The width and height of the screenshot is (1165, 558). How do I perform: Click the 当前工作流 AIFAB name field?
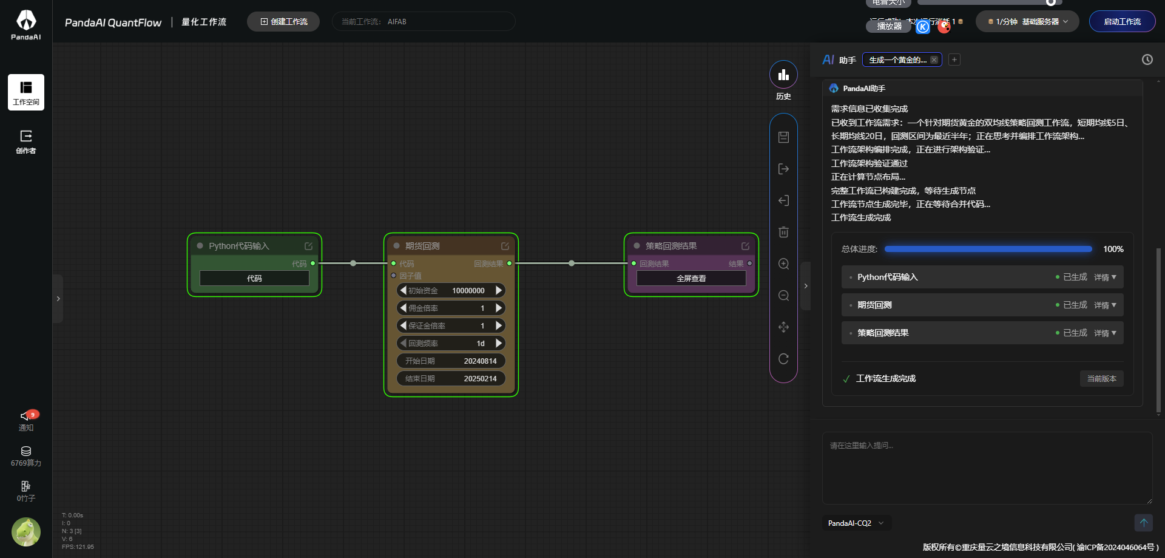[x=424, y=22]
